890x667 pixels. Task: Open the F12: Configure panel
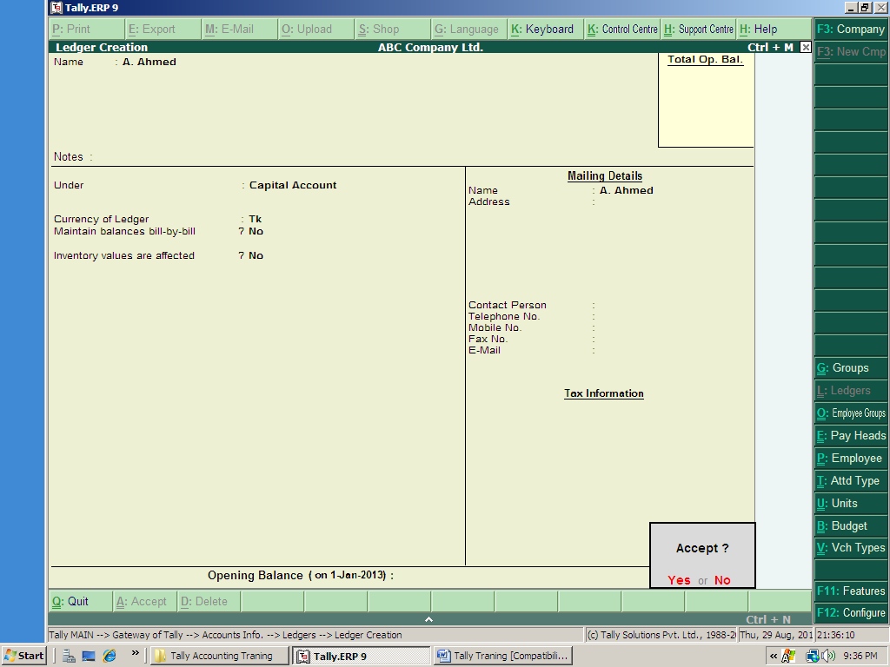(850, 612)
